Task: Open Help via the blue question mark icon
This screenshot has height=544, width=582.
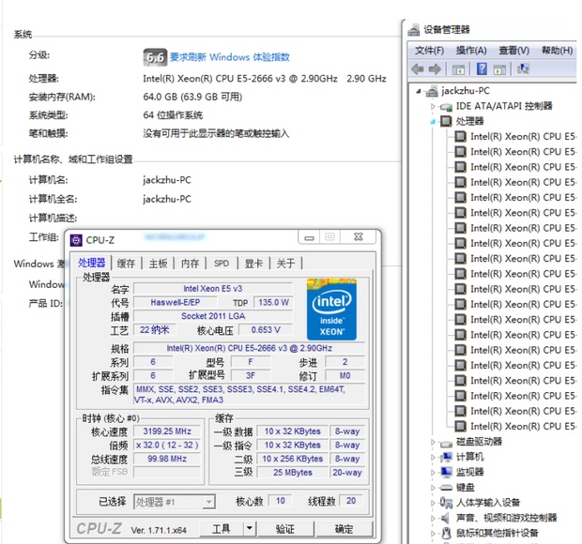Action: 482,69
